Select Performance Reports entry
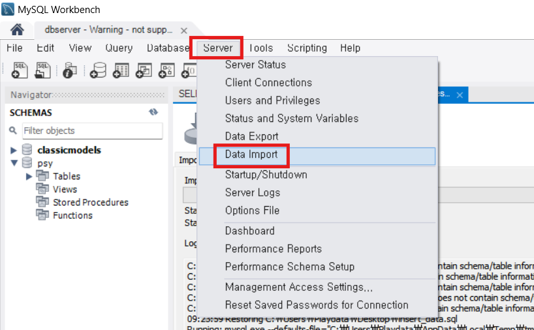 [317, 248]
